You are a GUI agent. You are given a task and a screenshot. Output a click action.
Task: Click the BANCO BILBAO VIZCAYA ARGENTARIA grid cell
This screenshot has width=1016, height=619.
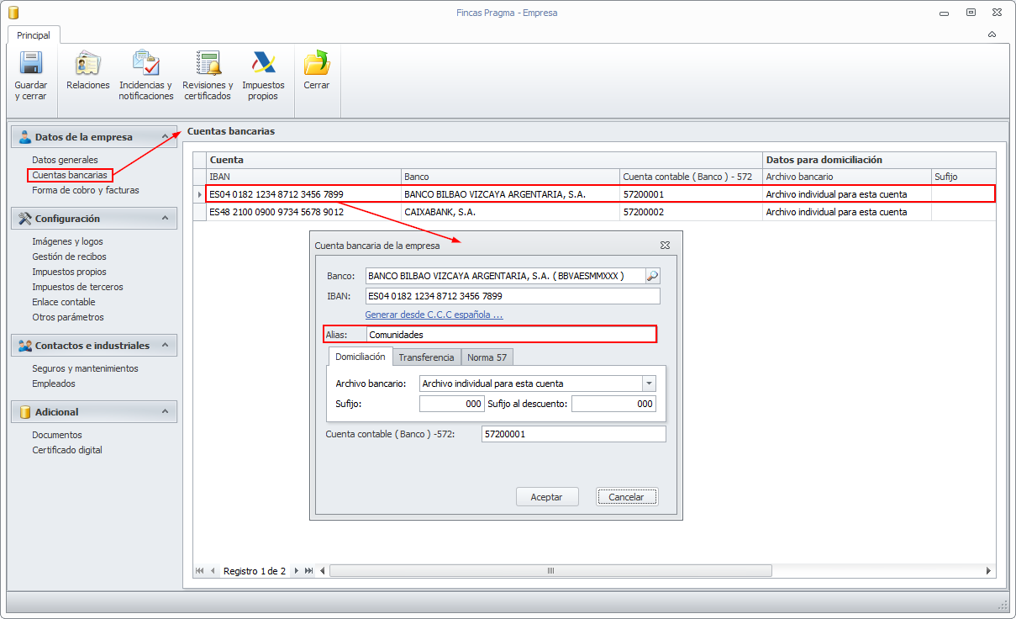(510, 194)
